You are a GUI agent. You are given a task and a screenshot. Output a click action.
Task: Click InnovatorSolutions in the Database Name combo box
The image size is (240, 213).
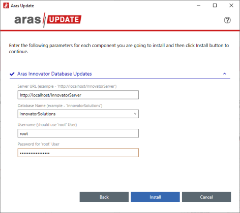[38, 114]
